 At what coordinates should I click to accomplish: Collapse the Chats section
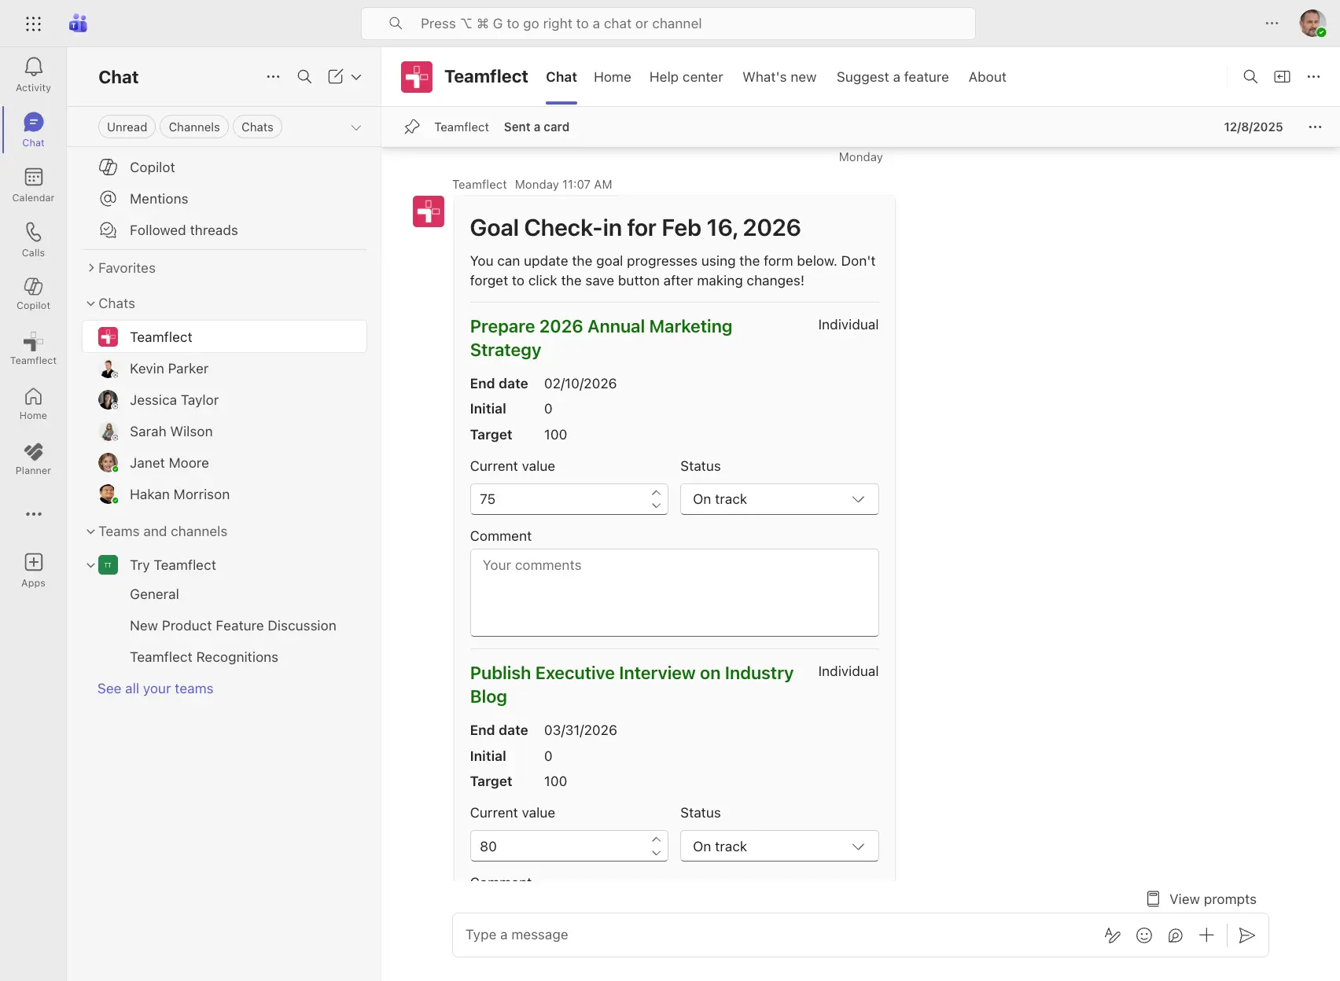91,303
